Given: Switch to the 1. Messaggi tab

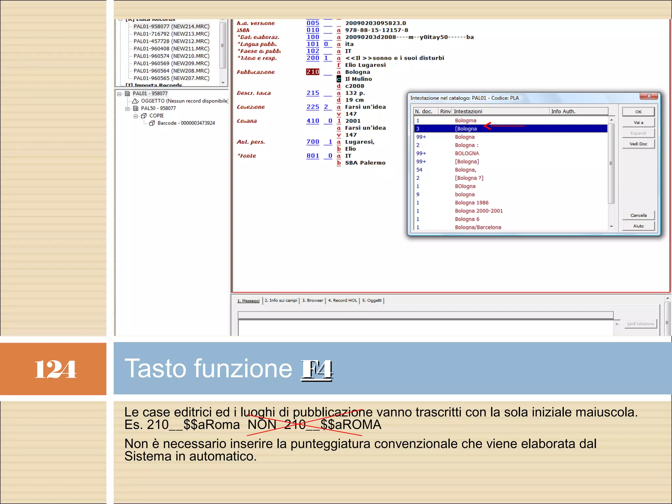Looking at the screenshot, I should click(x=248, y=301).
